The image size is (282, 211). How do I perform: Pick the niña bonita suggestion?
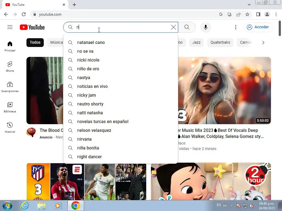(121, 148)
